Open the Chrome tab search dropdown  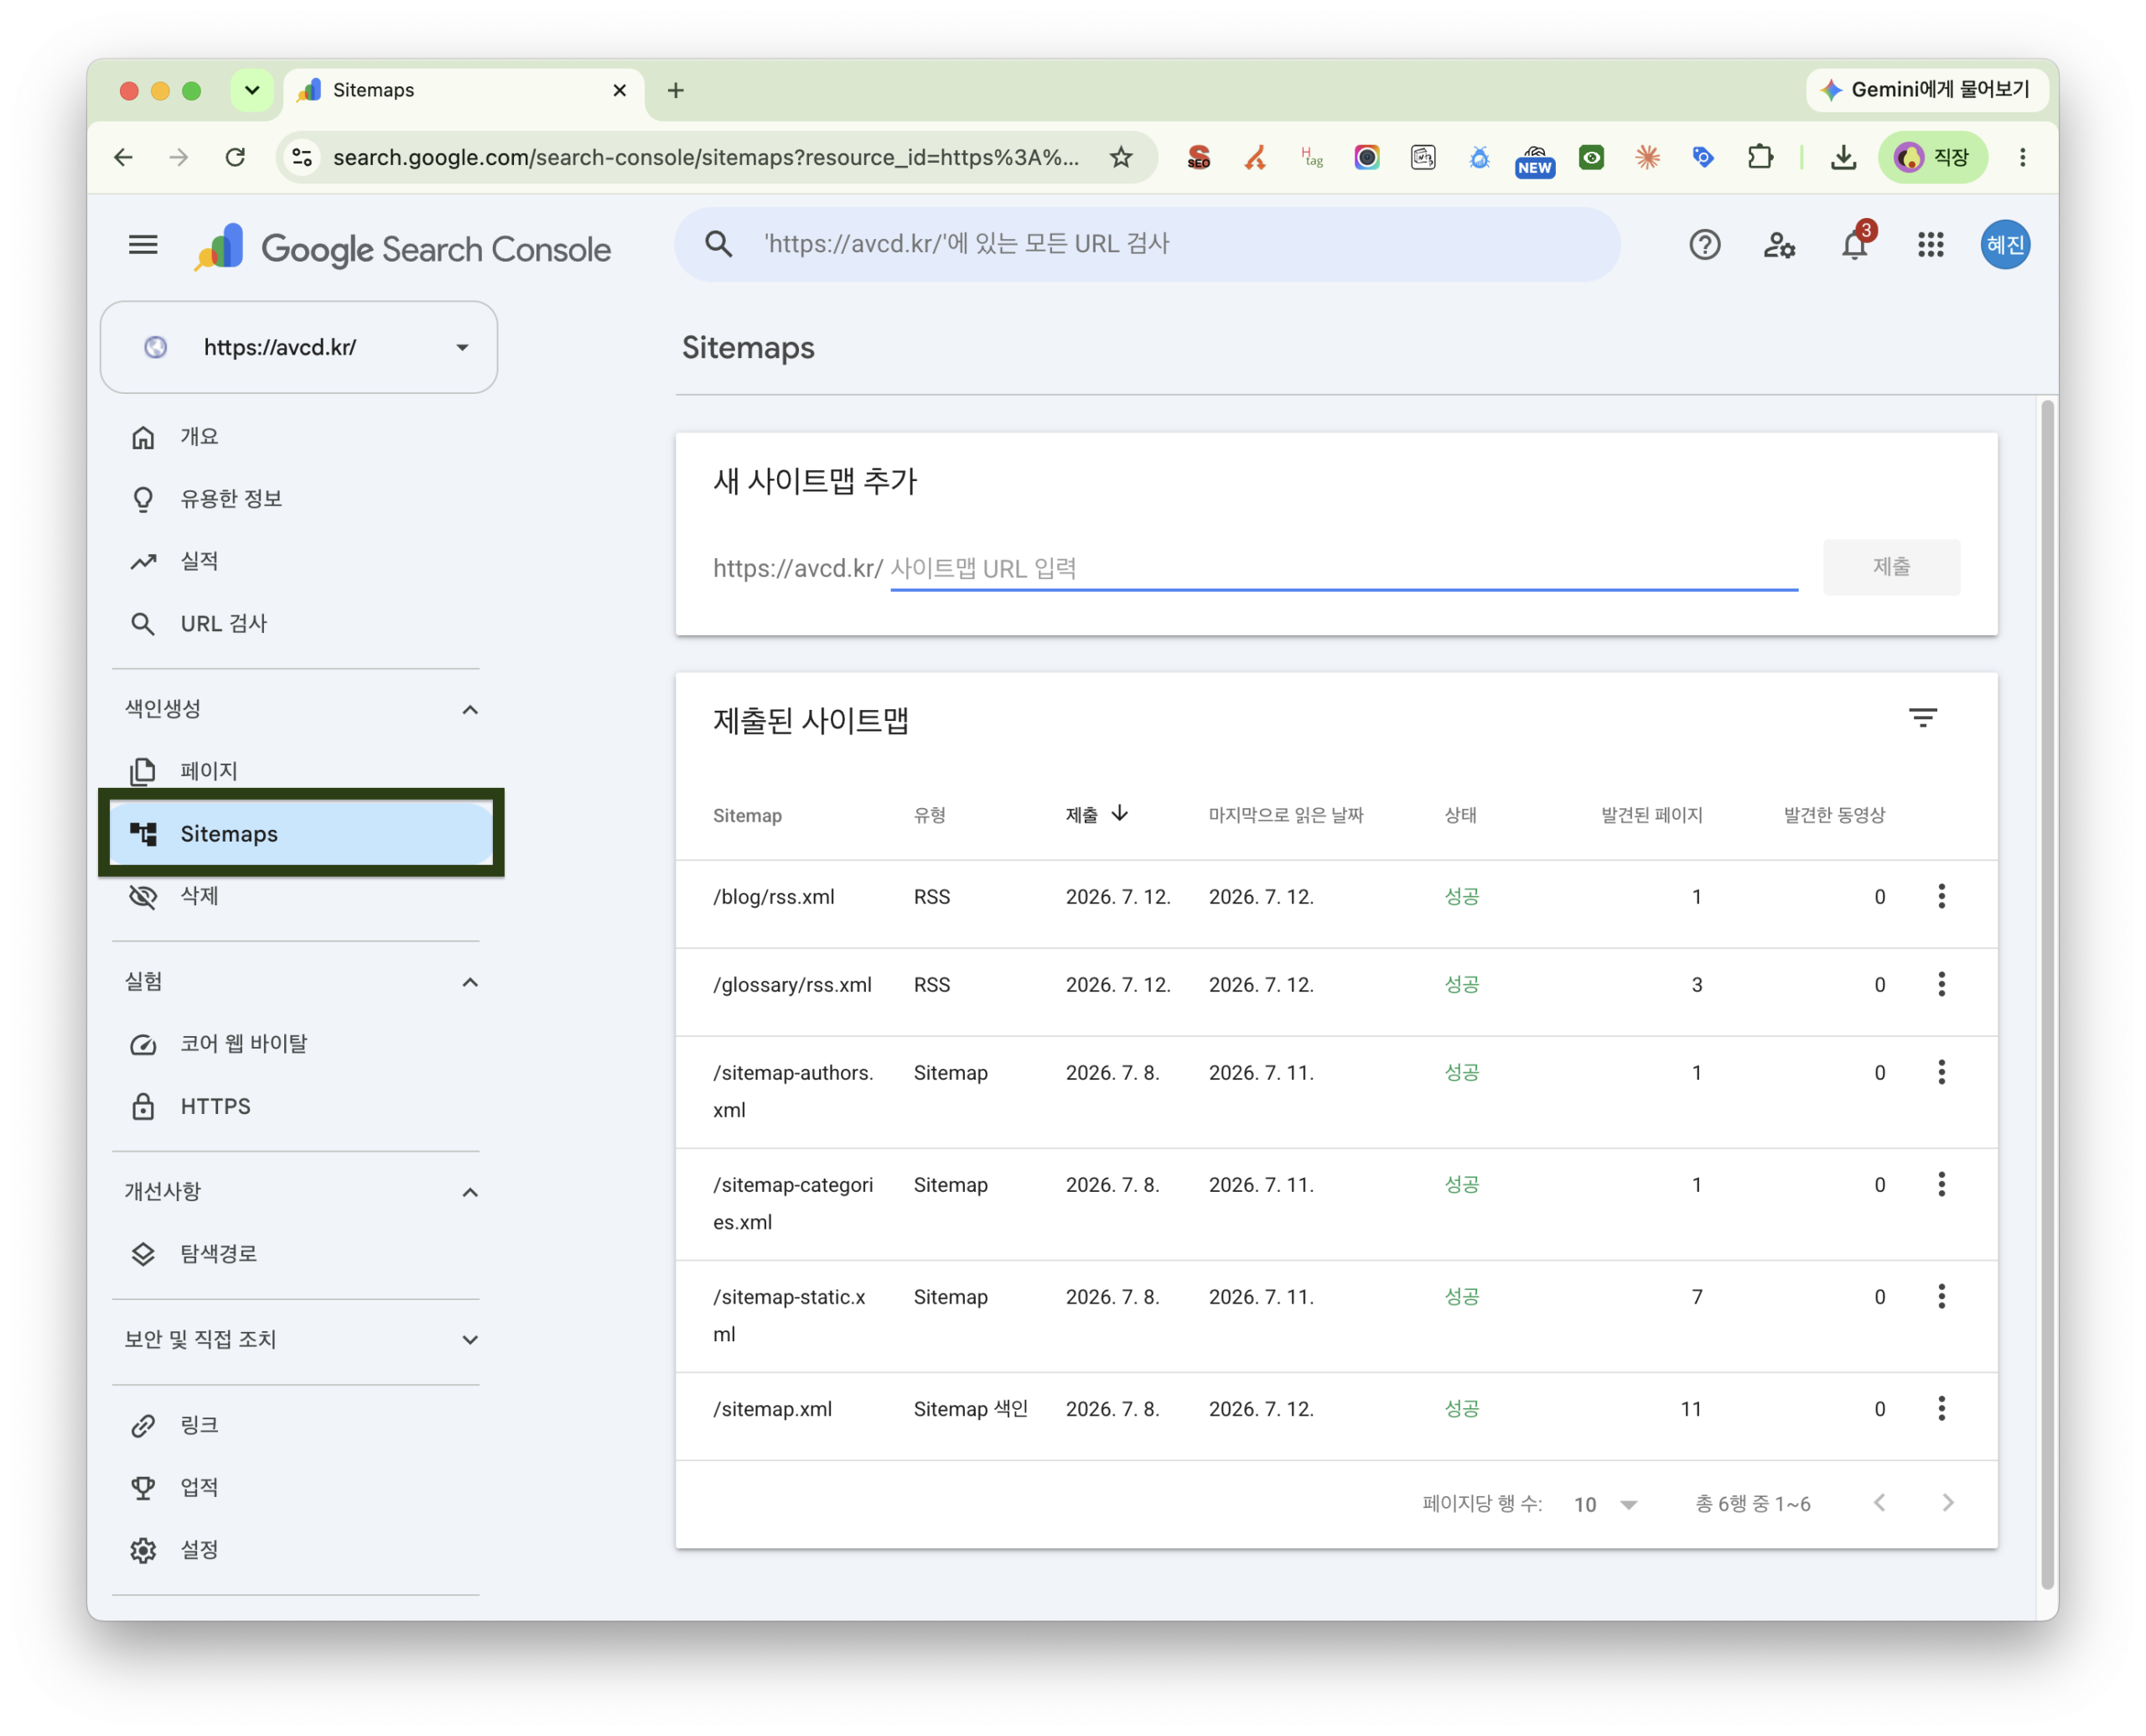(252, 90)
